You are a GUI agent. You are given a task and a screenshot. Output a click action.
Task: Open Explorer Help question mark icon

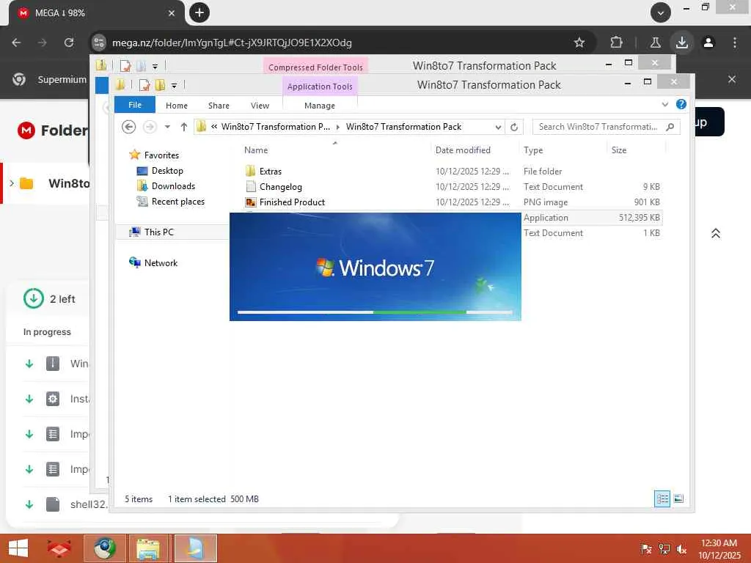(681, 104)
